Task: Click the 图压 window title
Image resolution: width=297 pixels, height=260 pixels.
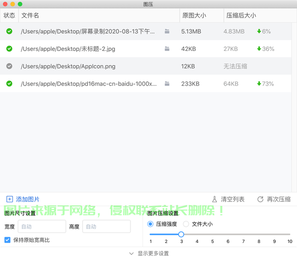Action: [x=148, y=4]
